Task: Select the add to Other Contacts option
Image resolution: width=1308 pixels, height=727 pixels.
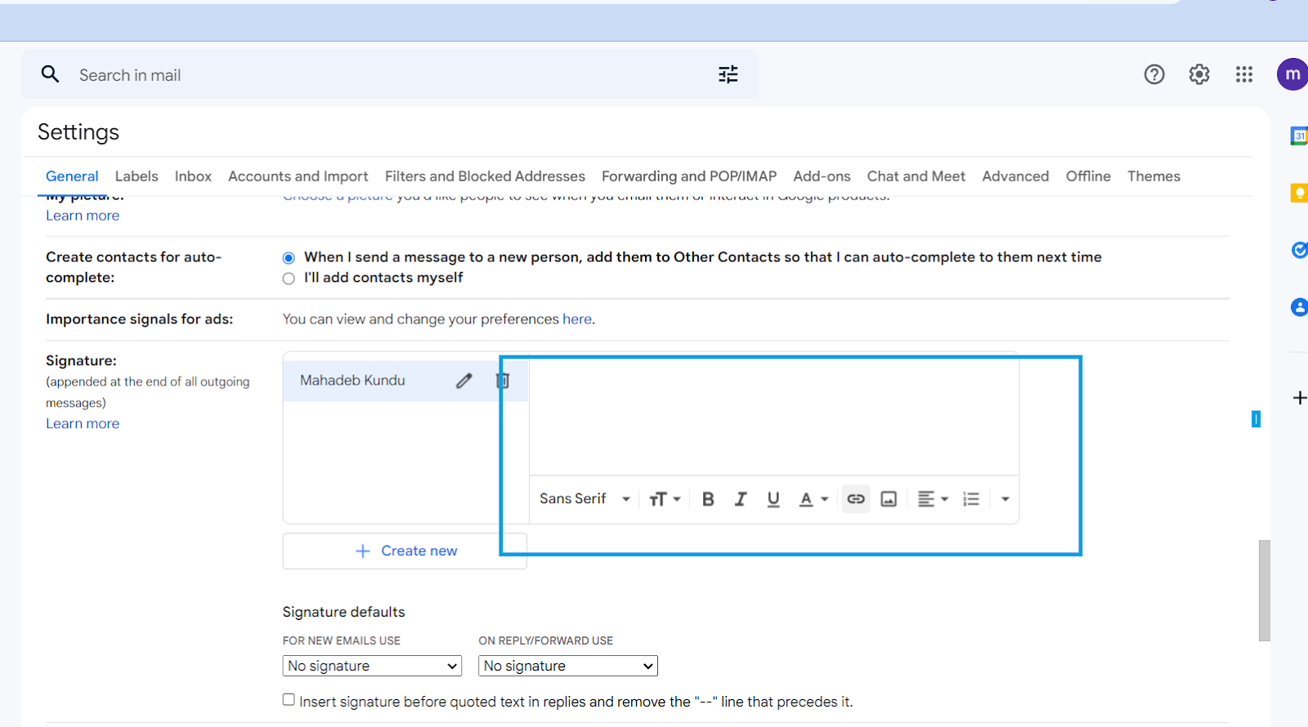Action: [289, 258]
